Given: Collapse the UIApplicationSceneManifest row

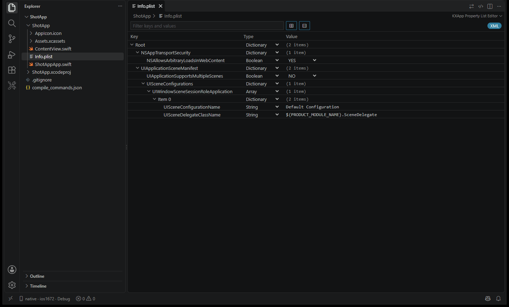Looking at the screenshot, I should [138, 68].
